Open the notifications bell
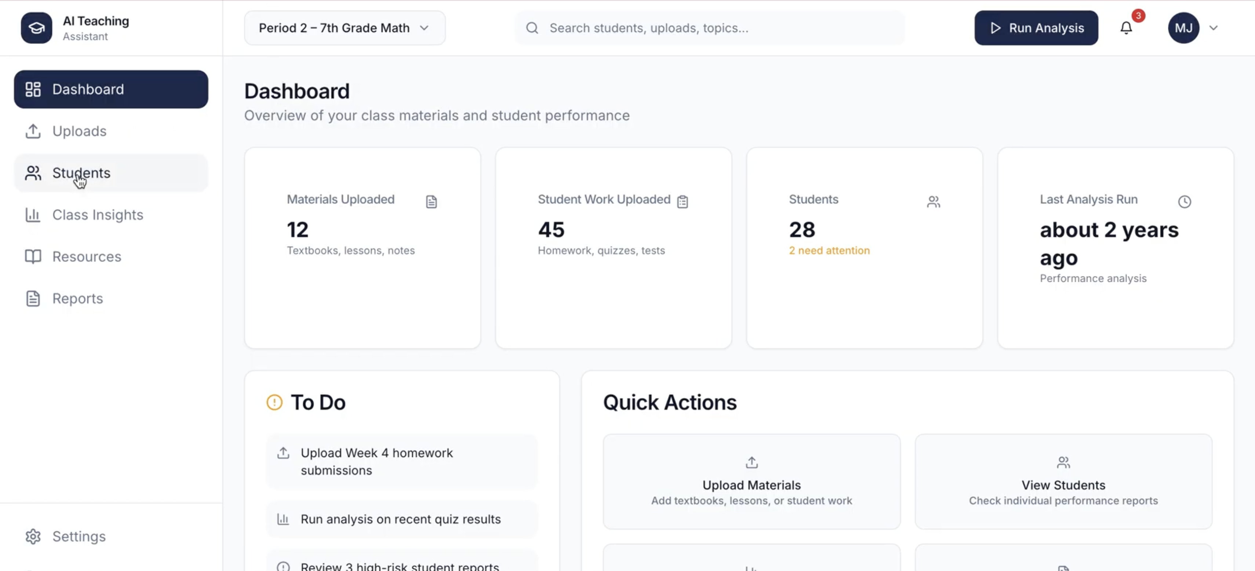1255x571 pixels. point(1126,28)
